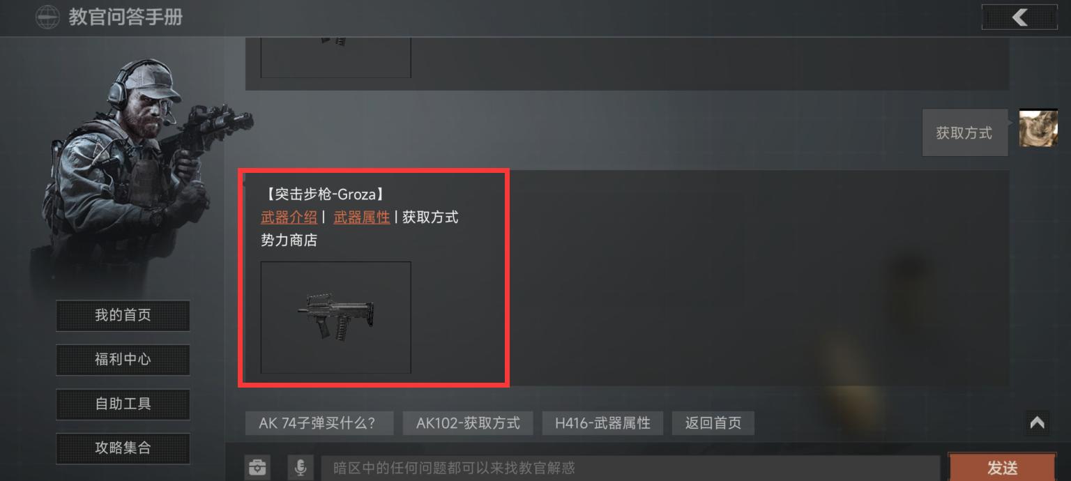Tap the user avatar beside 获取方式 message
Screen dimensions: 1071x481
click(1038, 128)
